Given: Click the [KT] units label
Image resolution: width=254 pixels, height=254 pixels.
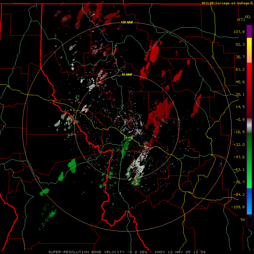Looking at the screenshot, I should click(x=241, y=19).
